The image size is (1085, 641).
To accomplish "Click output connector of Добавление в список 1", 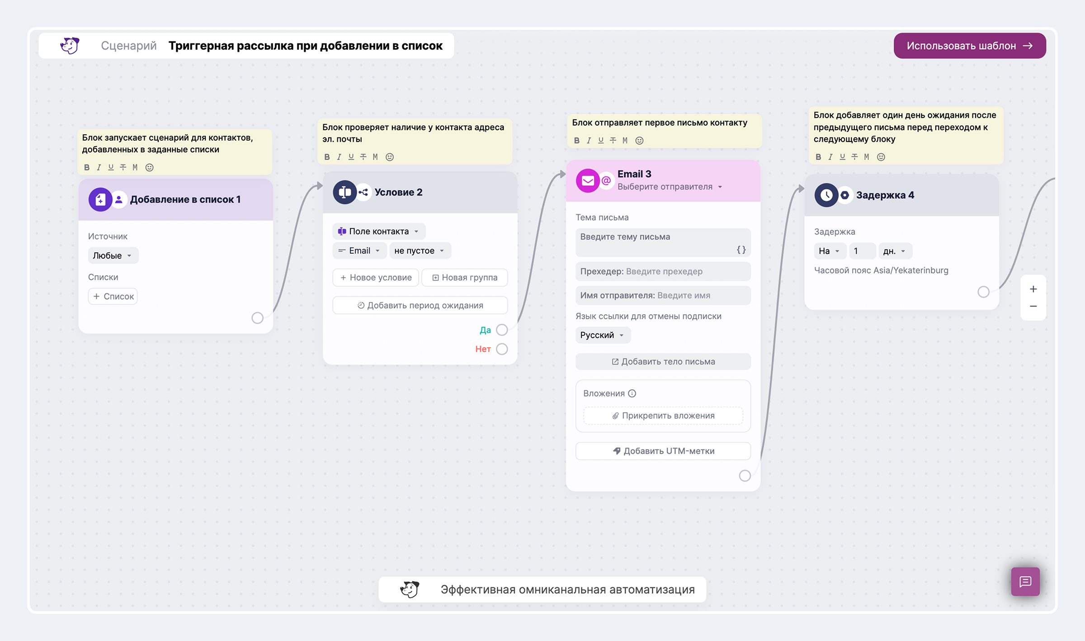I will pyautogui.click(x=257, y=318).
